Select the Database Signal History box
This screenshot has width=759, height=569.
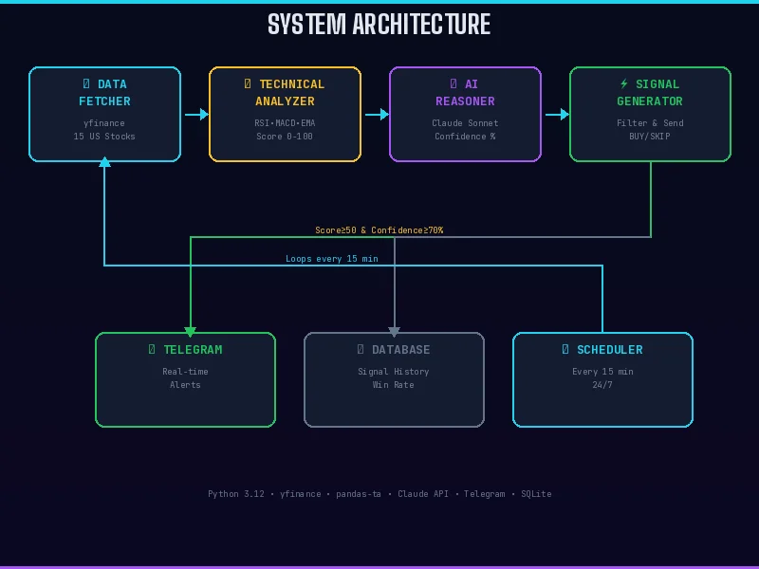coord(394,380)
